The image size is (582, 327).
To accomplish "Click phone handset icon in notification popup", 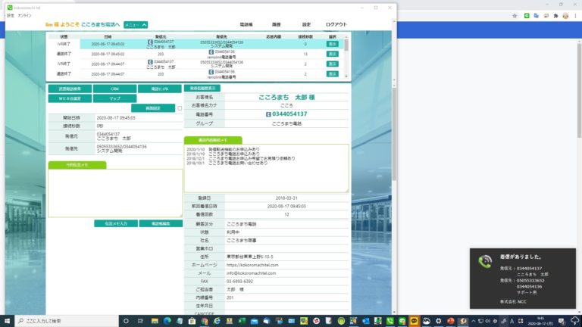I will point(485,261).
